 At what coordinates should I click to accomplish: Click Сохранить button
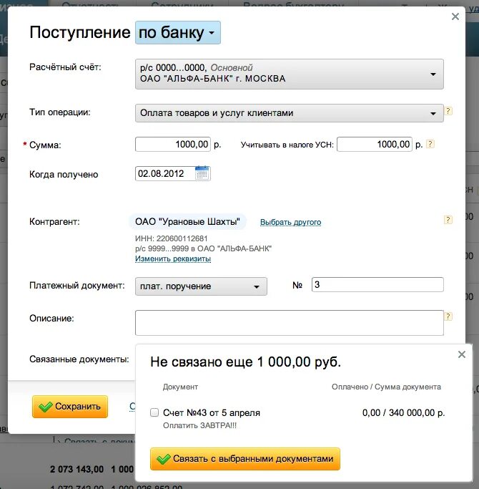point(70,407)
